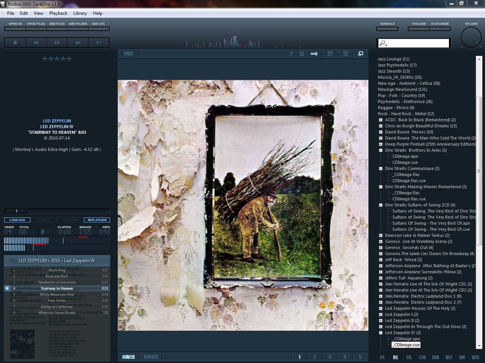Image resolution: width=485 pixels, height=363 pixels.
Task: Switch to the list layout view icon
Action: point(345,54)
